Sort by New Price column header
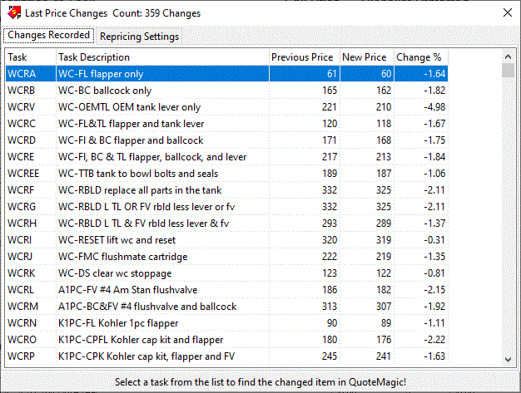This screenshot has height=393, width=521. point(365,57)
